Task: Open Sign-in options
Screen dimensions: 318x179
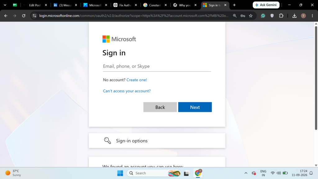Action: point(157,140)
